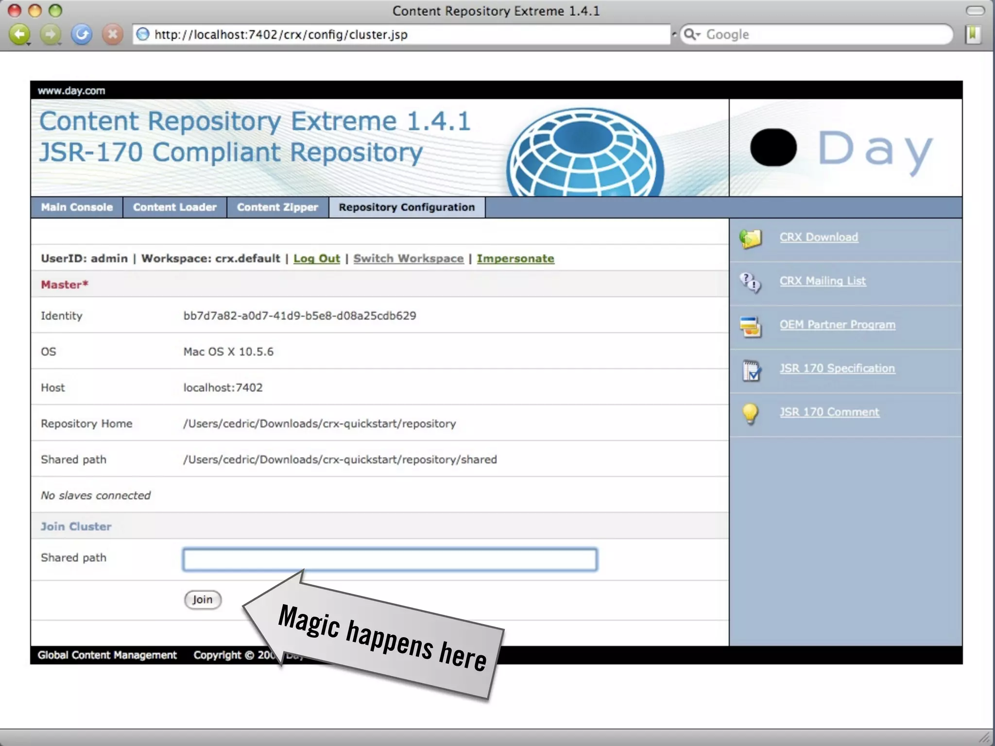Click the browser forward arrow icon
The height and width of the screenshot is (746, 995).
50,34
